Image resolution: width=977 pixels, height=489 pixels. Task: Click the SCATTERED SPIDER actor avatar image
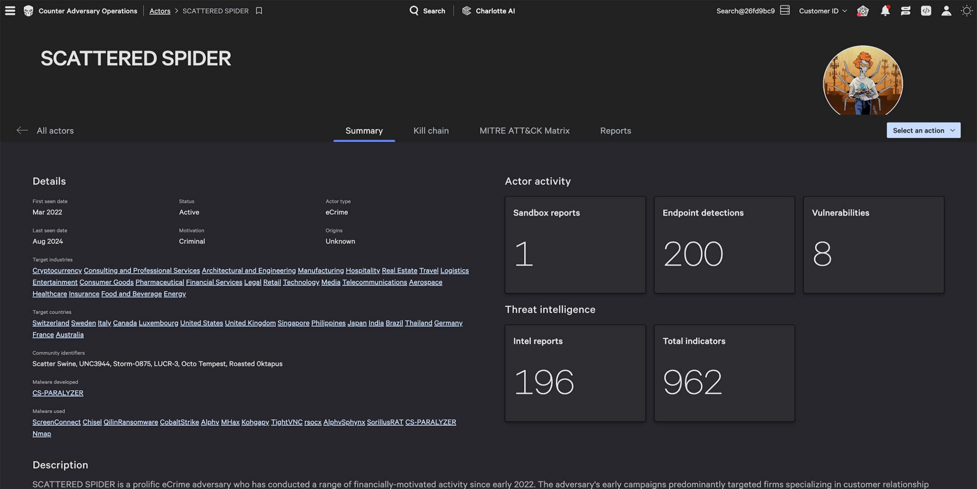(863, 80)
